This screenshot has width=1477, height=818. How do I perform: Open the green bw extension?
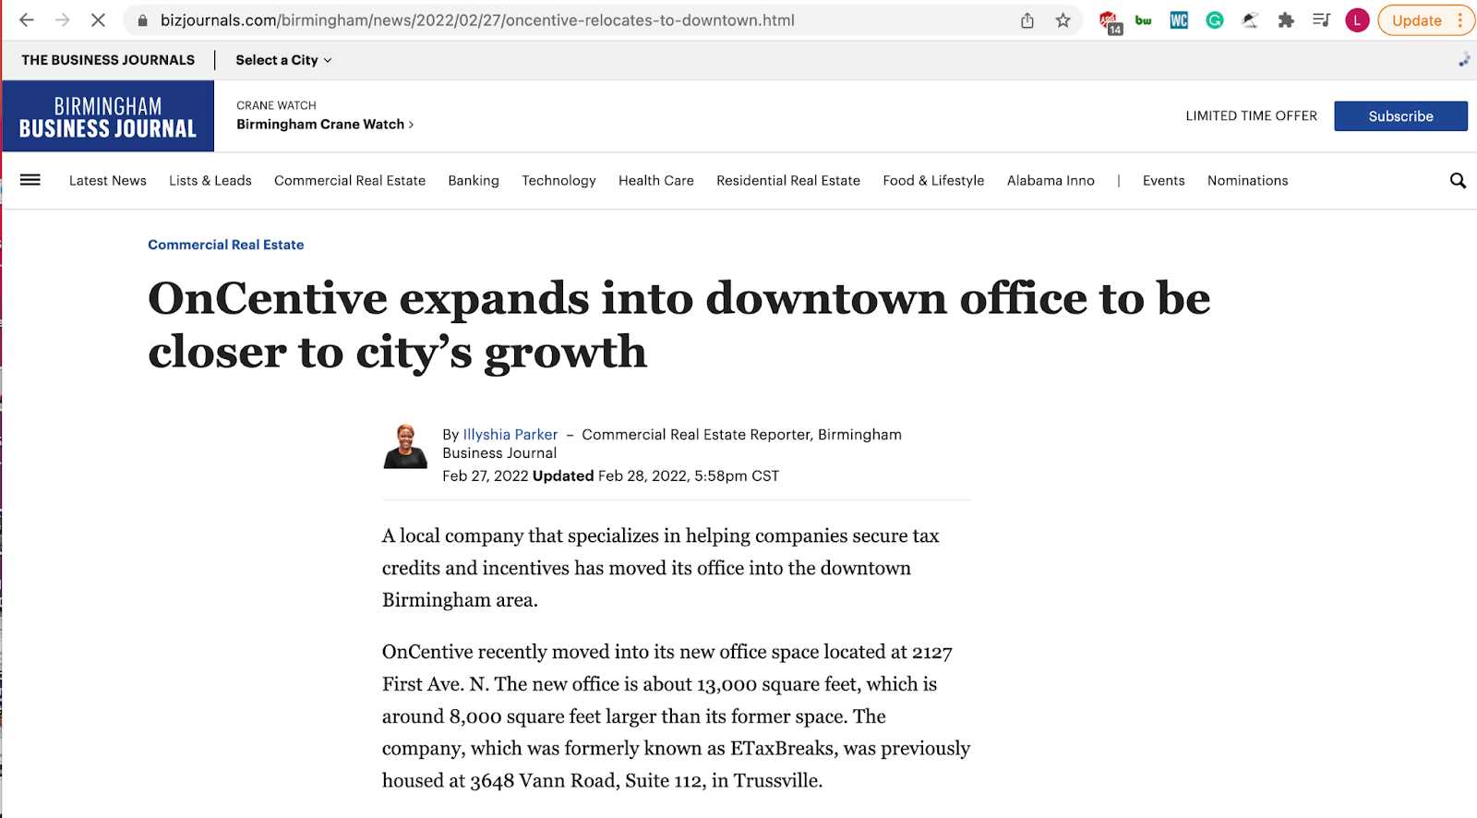[1144, 20]
